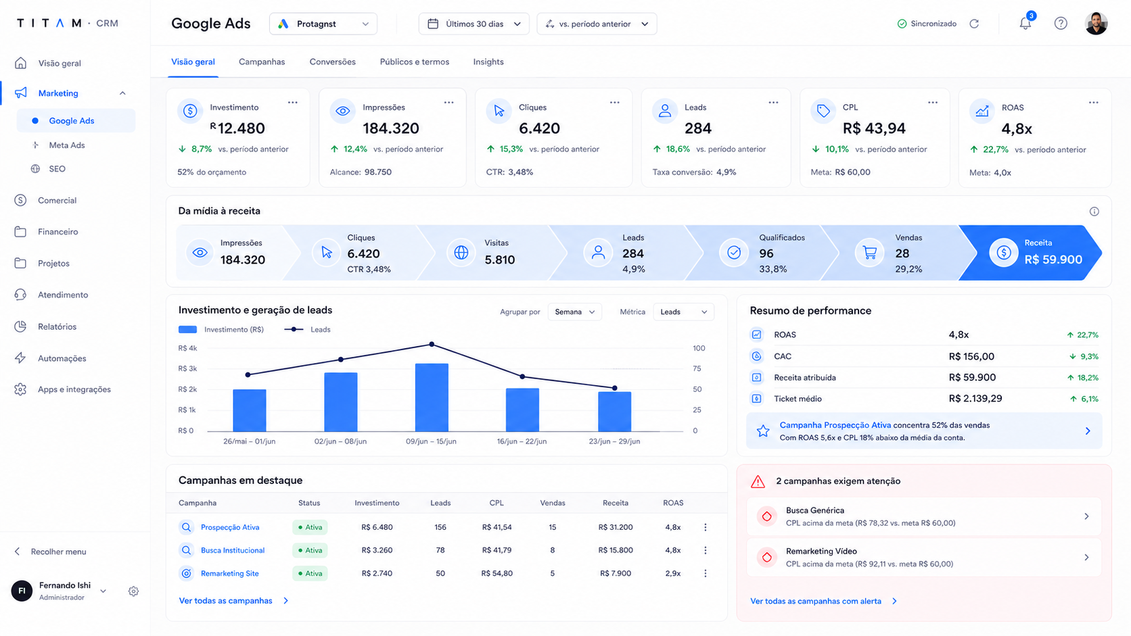Select Google Ads in sidebar
The height and width of the screenshot is (636, 1131).
coord(76,121)
